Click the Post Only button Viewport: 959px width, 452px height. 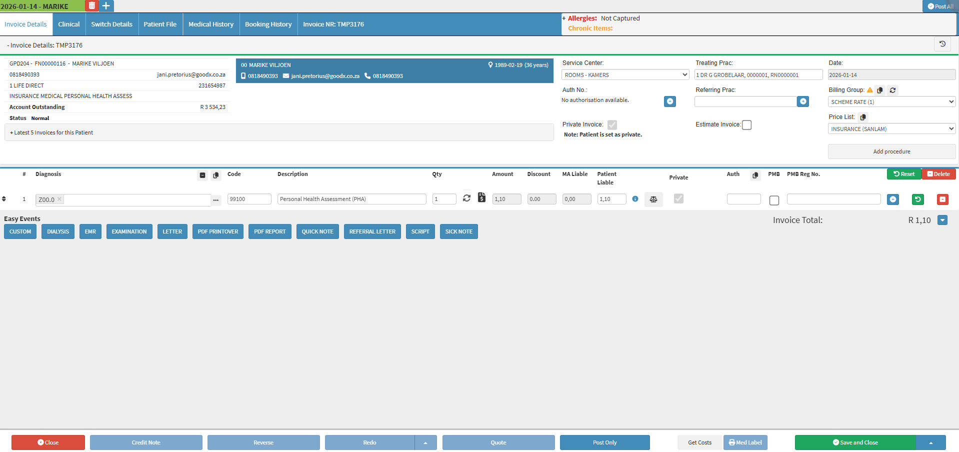[x=604, y=442]
